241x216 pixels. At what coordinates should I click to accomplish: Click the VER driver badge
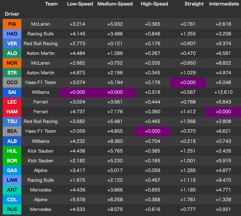(x=12, y=44)
